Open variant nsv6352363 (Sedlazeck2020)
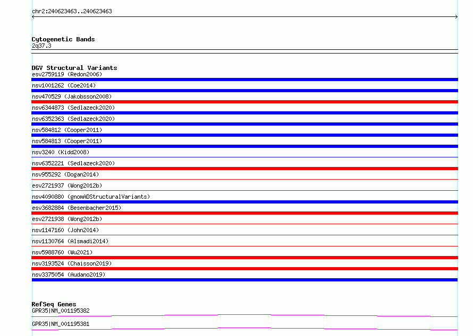The height and width of the screenshot is (336, 473). (x=73, y=119)
